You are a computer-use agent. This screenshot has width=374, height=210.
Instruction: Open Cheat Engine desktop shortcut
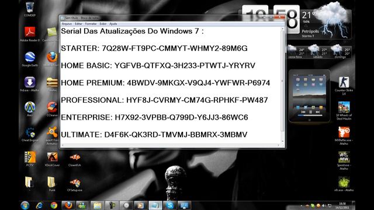pos(30,134)
